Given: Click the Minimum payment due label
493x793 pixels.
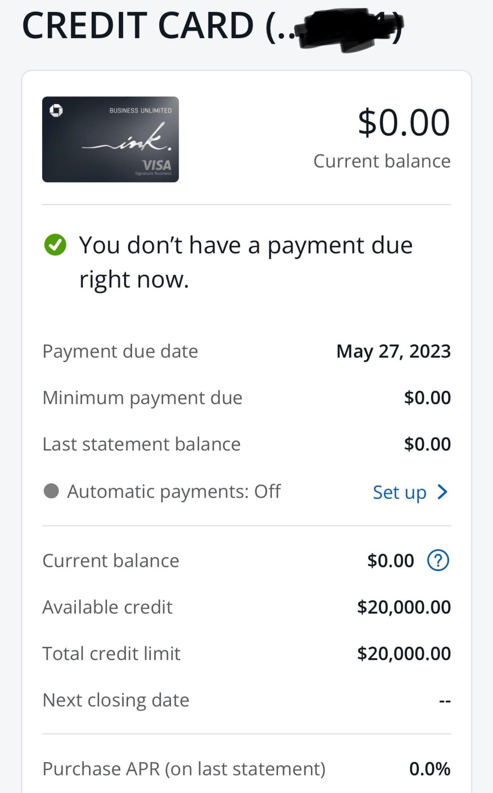Looking at the screenshot, I should (x=142, y=398).
